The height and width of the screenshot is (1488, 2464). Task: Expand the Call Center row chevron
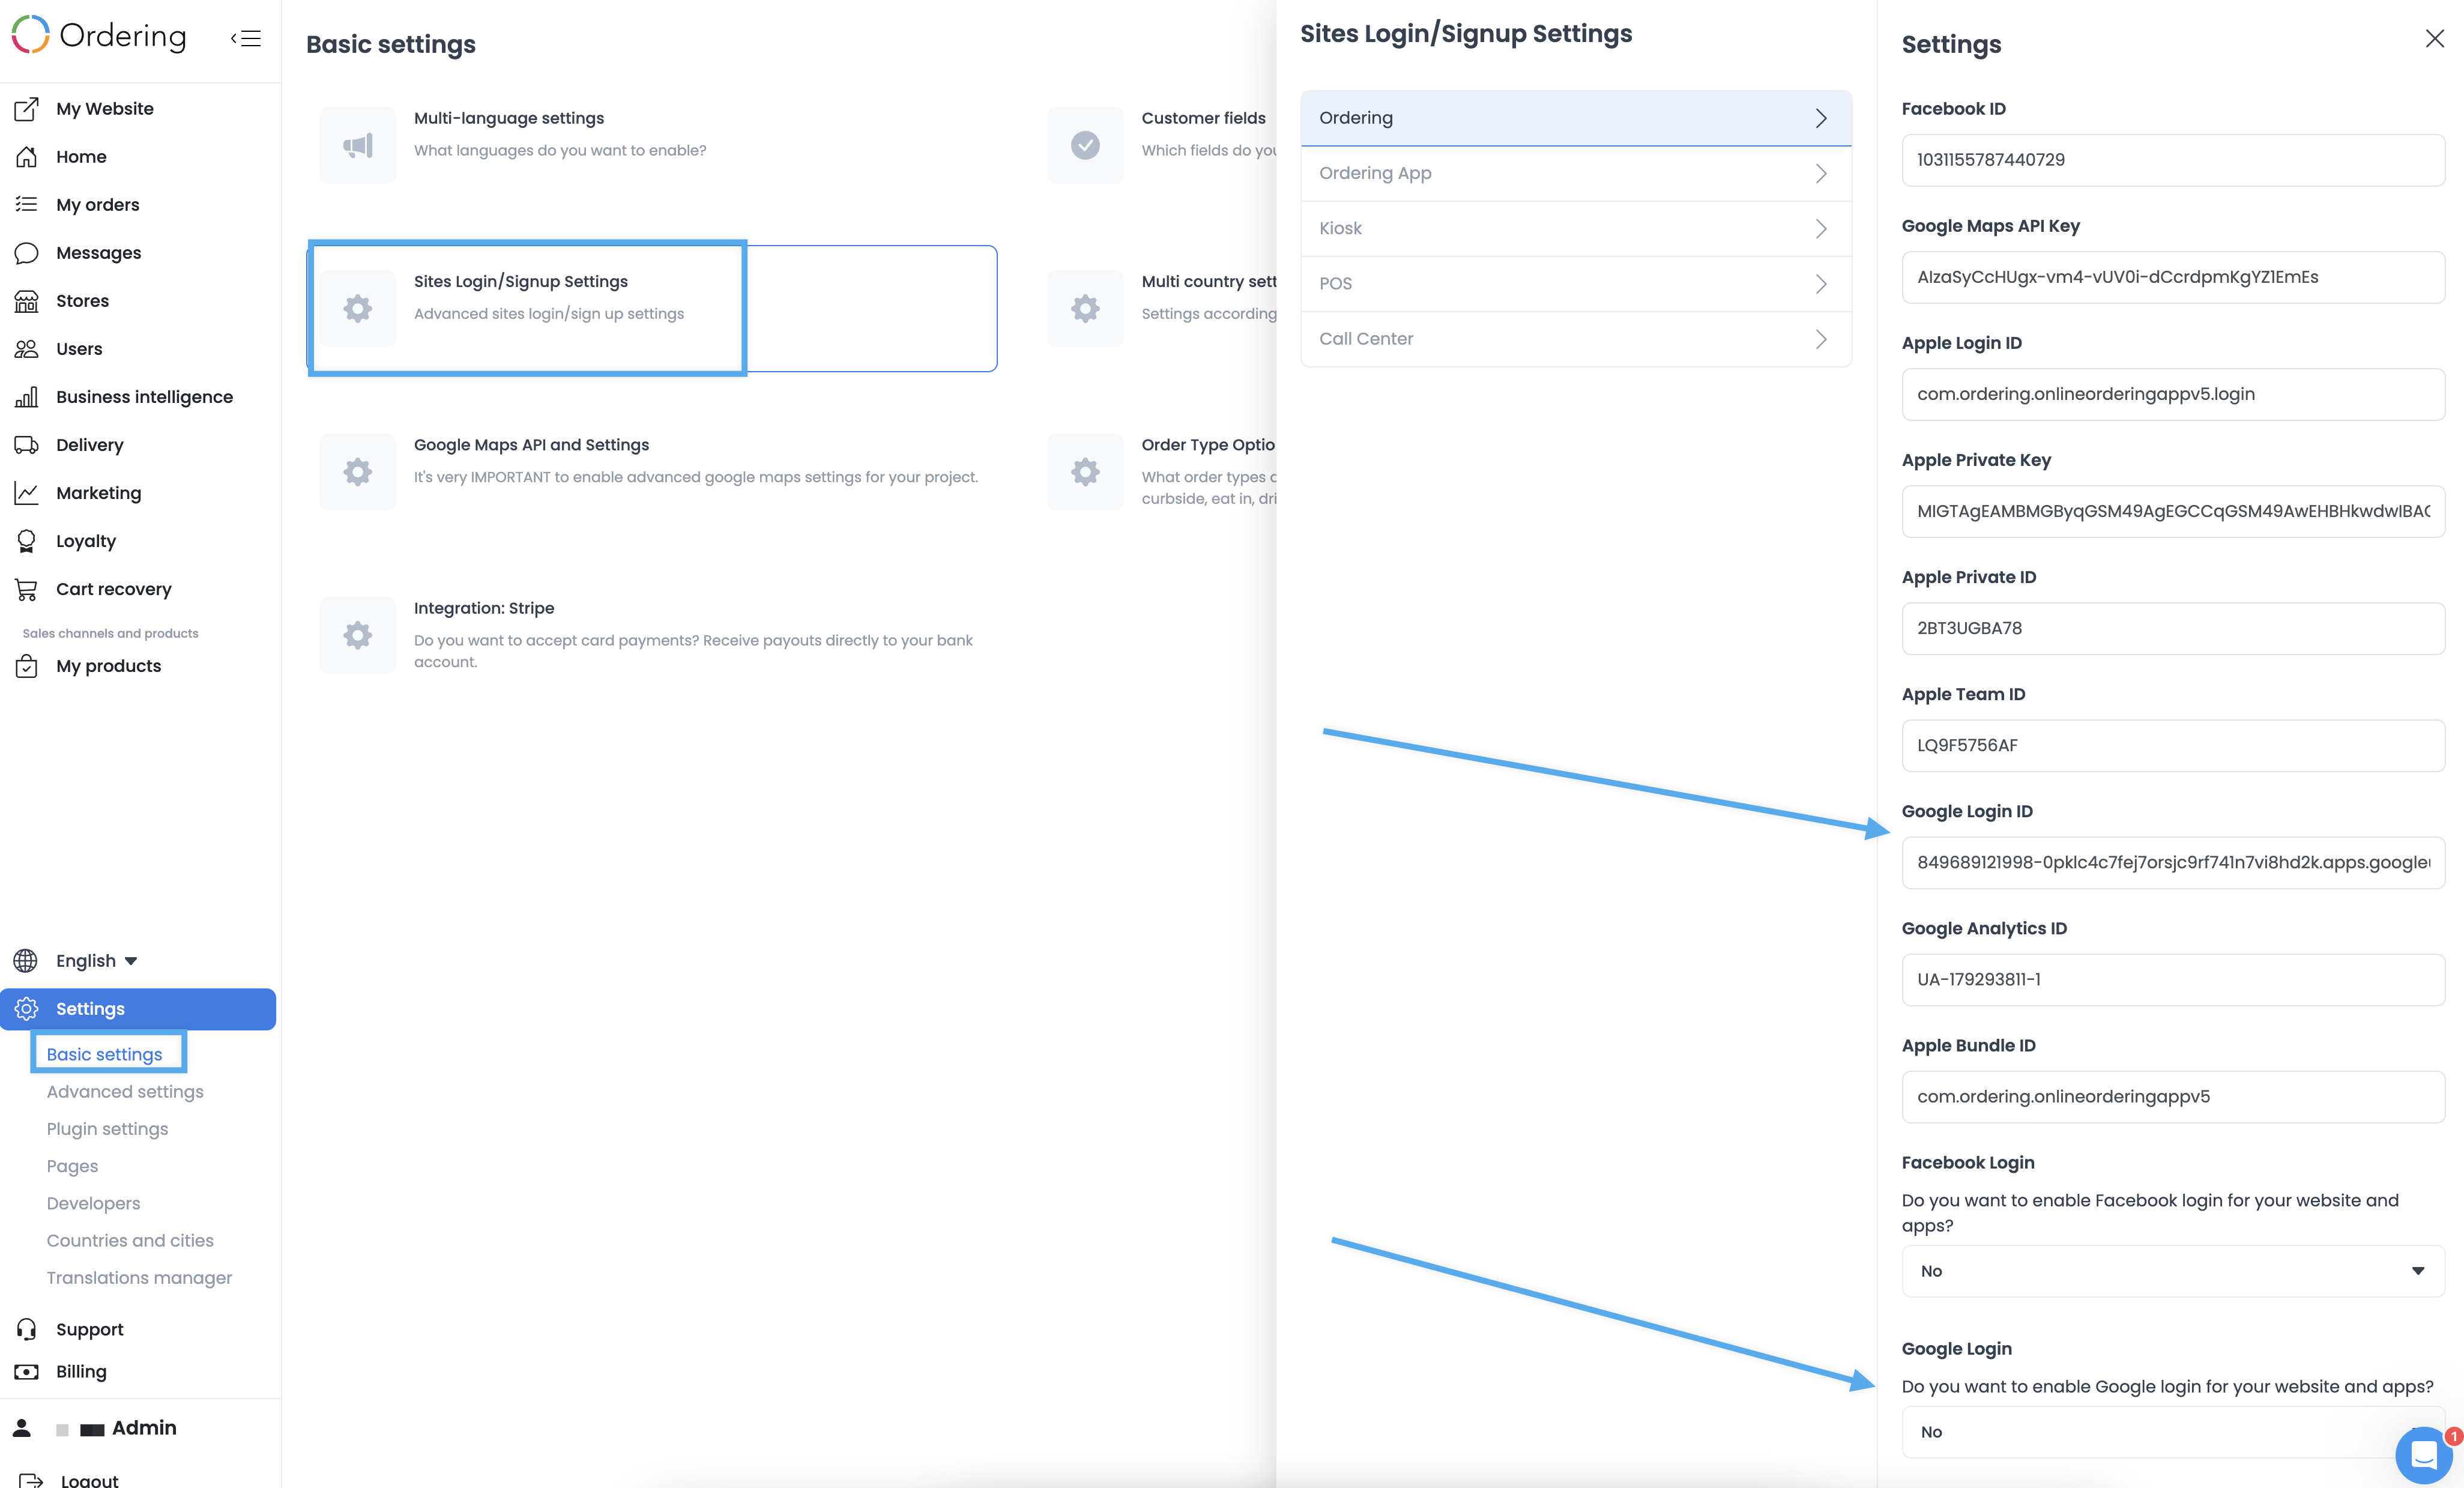[1821, 339]
